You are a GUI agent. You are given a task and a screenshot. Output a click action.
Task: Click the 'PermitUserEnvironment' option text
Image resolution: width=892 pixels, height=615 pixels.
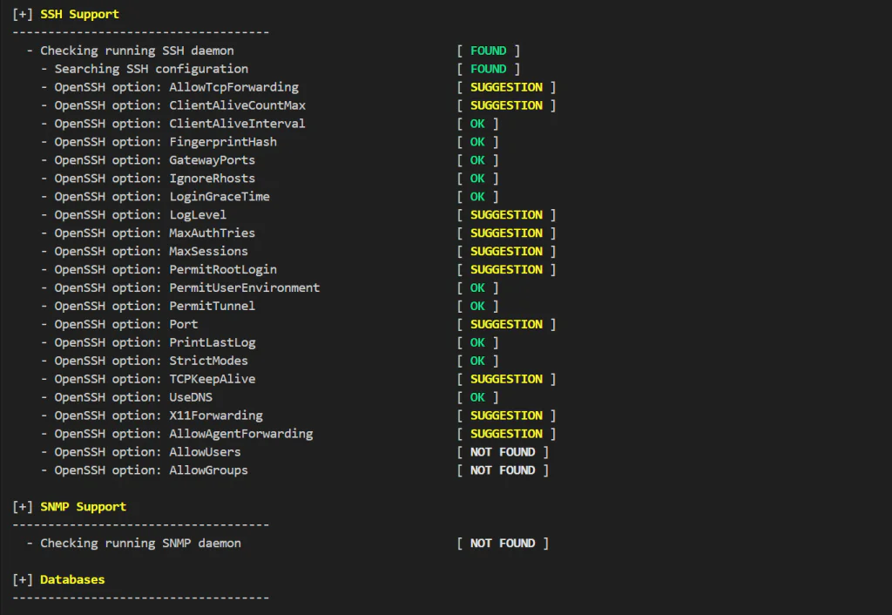click(x=245, y=287)
